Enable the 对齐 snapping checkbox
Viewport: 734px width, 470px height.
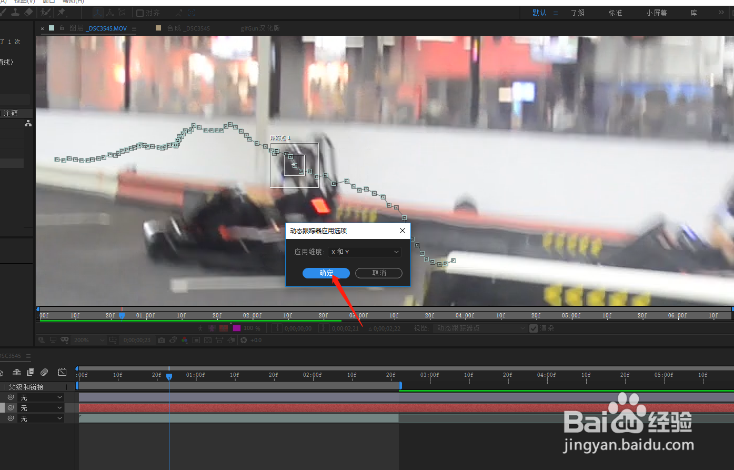click(140, 13)
